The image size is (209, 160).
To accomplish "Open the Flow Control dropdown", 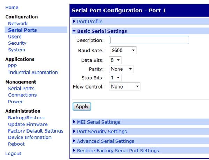I will pos(125,86).
